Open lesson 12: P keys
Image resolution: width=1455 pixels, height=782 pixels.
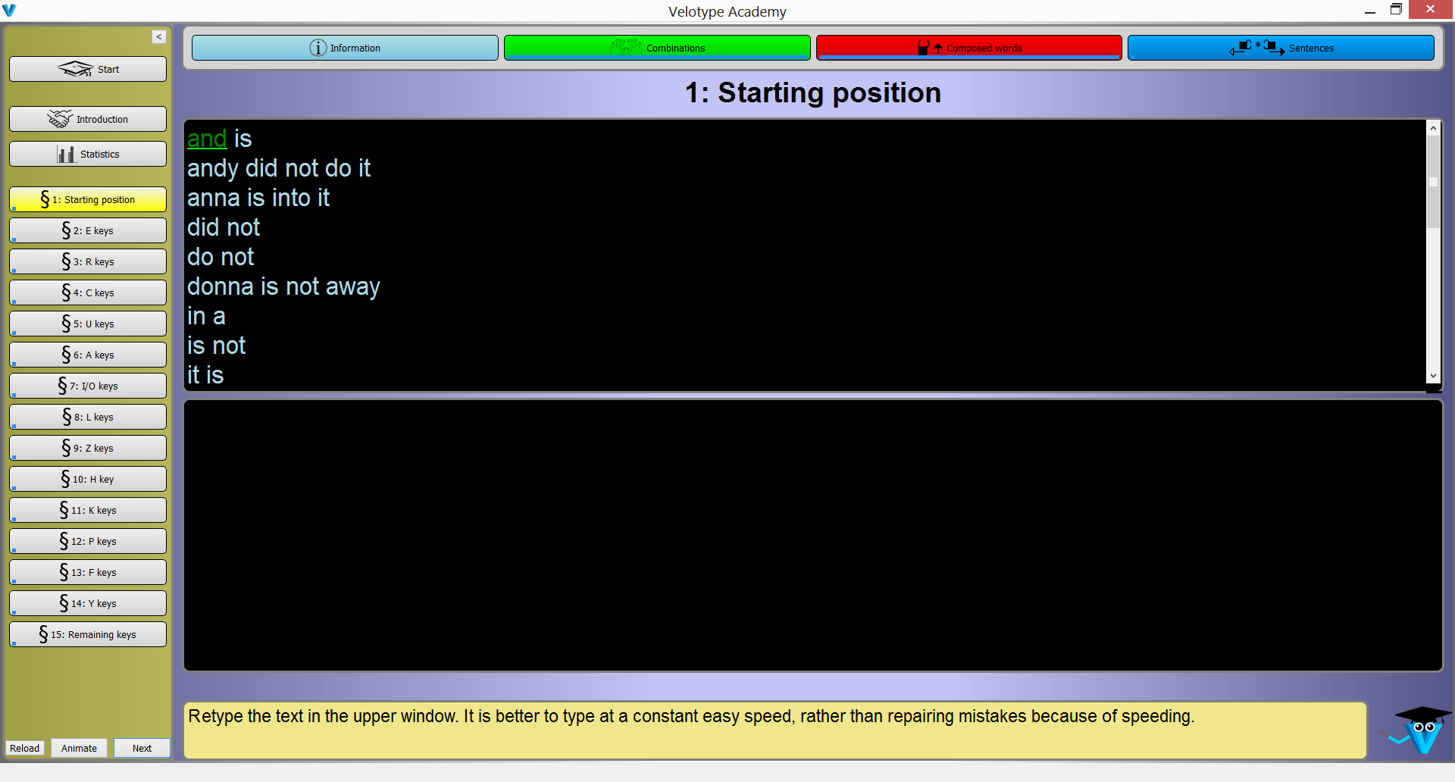click(x=88, y=541)
